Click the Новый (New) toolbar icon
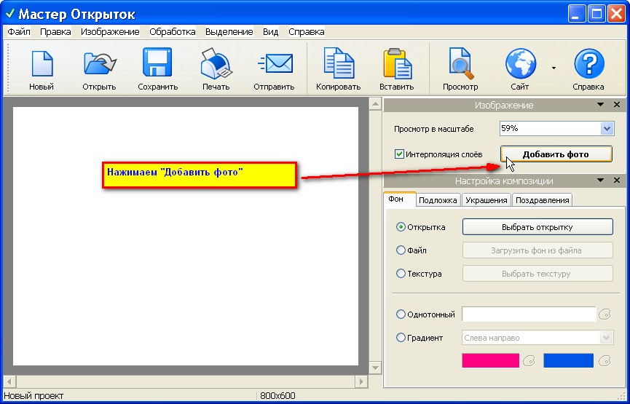This screenshot has width=630, height=404. (x=42, y=63)
